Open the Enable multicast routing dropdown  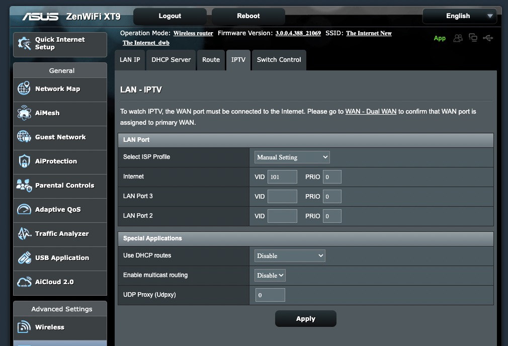pos(270,275)
